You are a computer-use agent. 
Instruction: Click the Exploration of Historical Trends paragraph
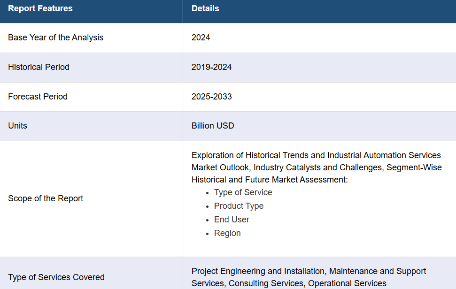(317, 167)
